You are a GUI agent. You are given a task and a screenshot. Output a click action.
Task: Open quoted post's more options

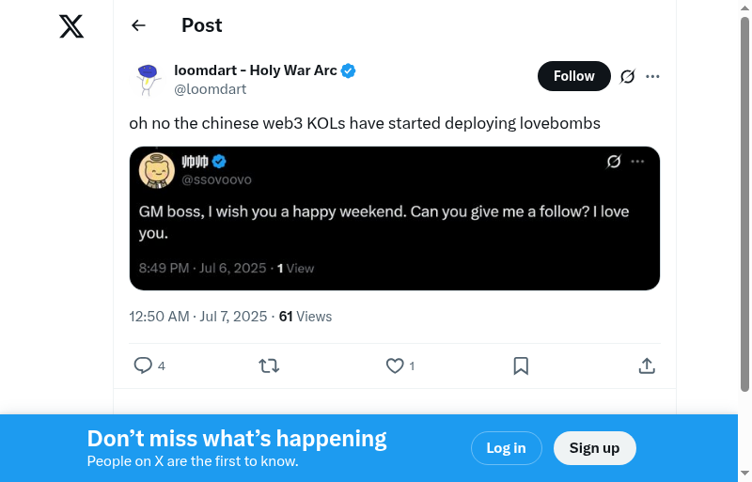(x=638, y=162)
